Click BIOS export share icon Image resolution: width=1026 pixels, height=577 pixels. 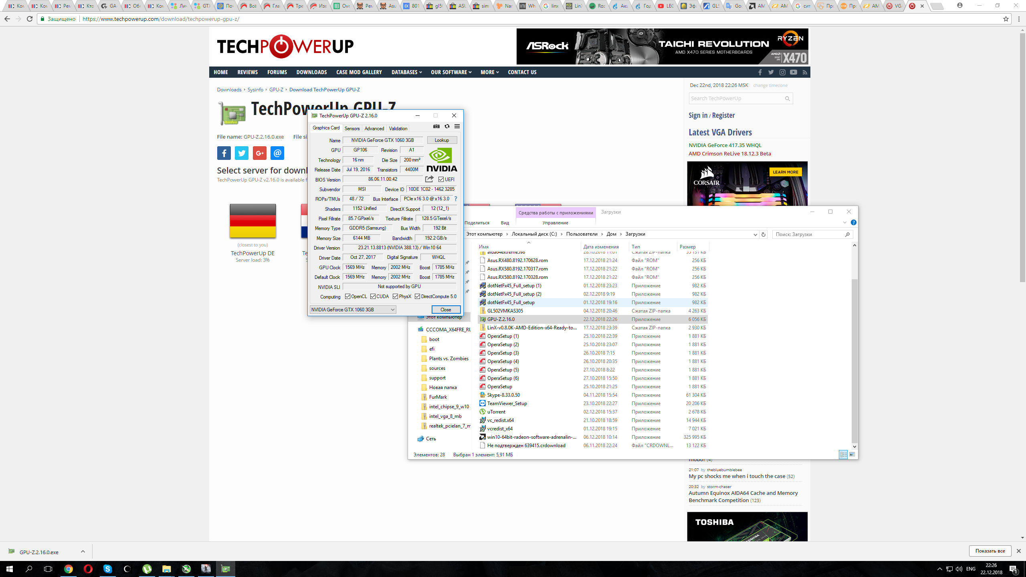pos(429,179)
